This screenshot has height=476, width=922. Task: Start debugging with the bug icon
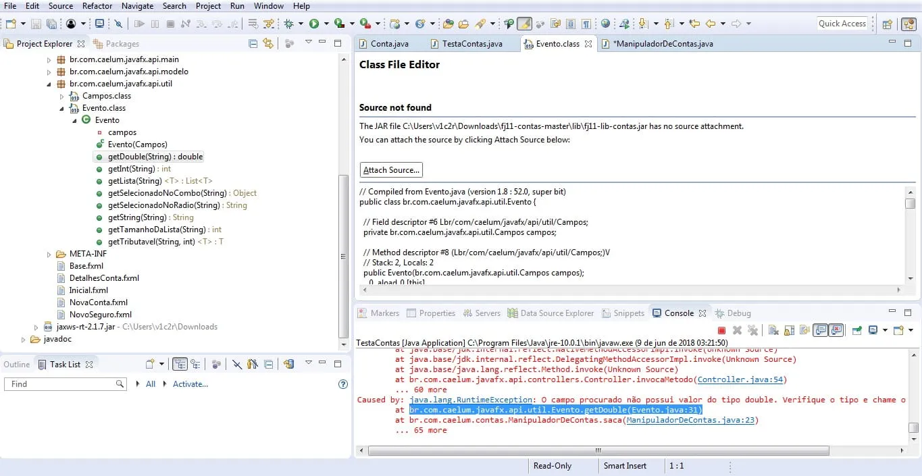point(288,24)
